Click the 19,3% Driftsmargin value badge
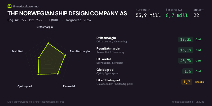The height and width of the screenshot is (106, 212). [185, 39]
